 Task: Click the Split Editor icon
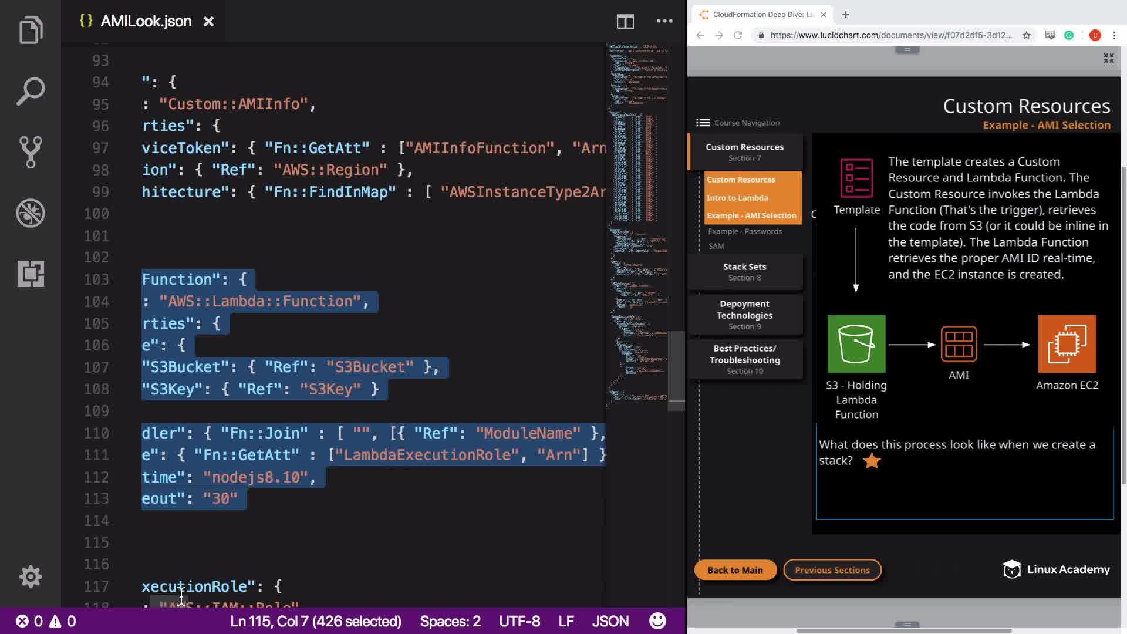pos(625,22)
